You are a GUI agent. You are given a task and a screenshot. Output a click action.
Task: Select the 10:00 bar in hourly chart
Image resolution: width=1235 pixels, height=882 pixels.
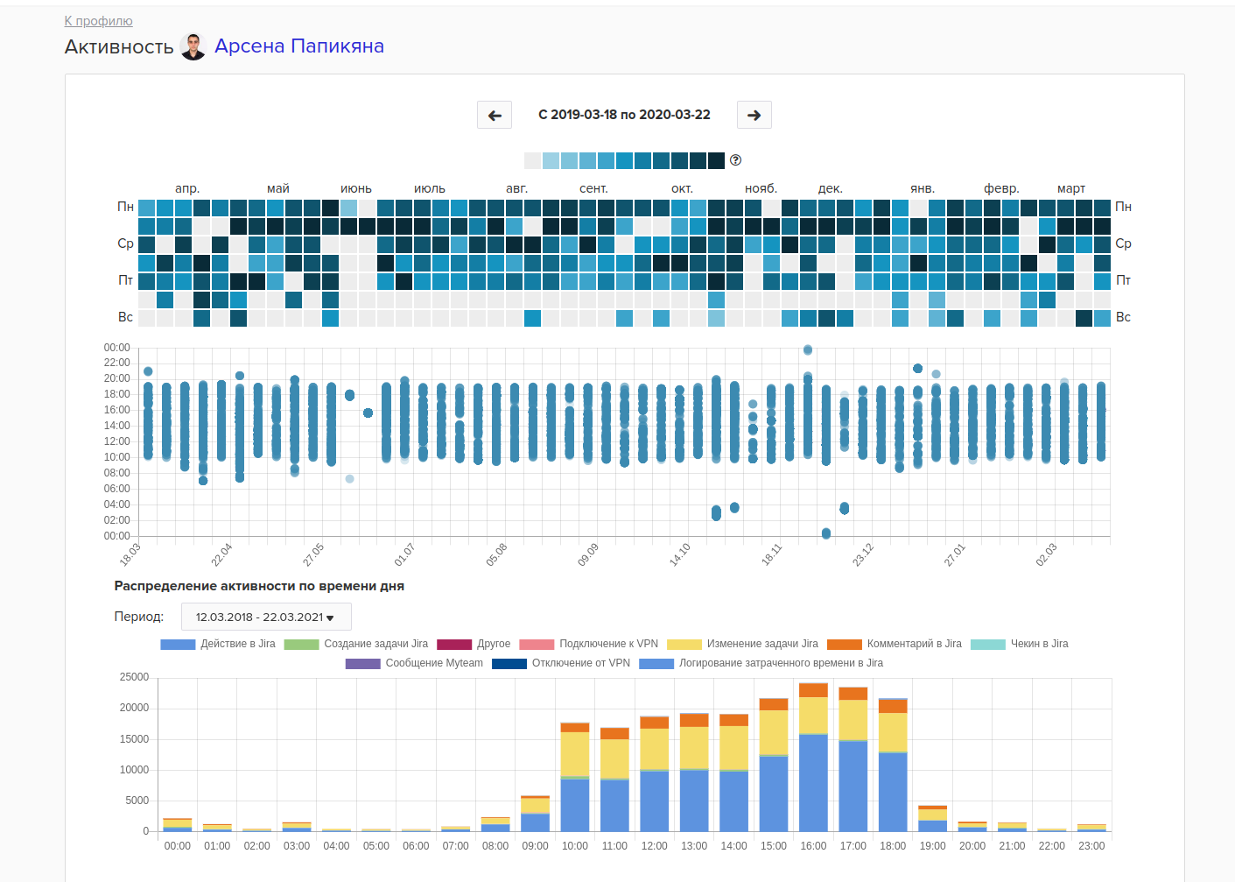click(x=575, y=777)
